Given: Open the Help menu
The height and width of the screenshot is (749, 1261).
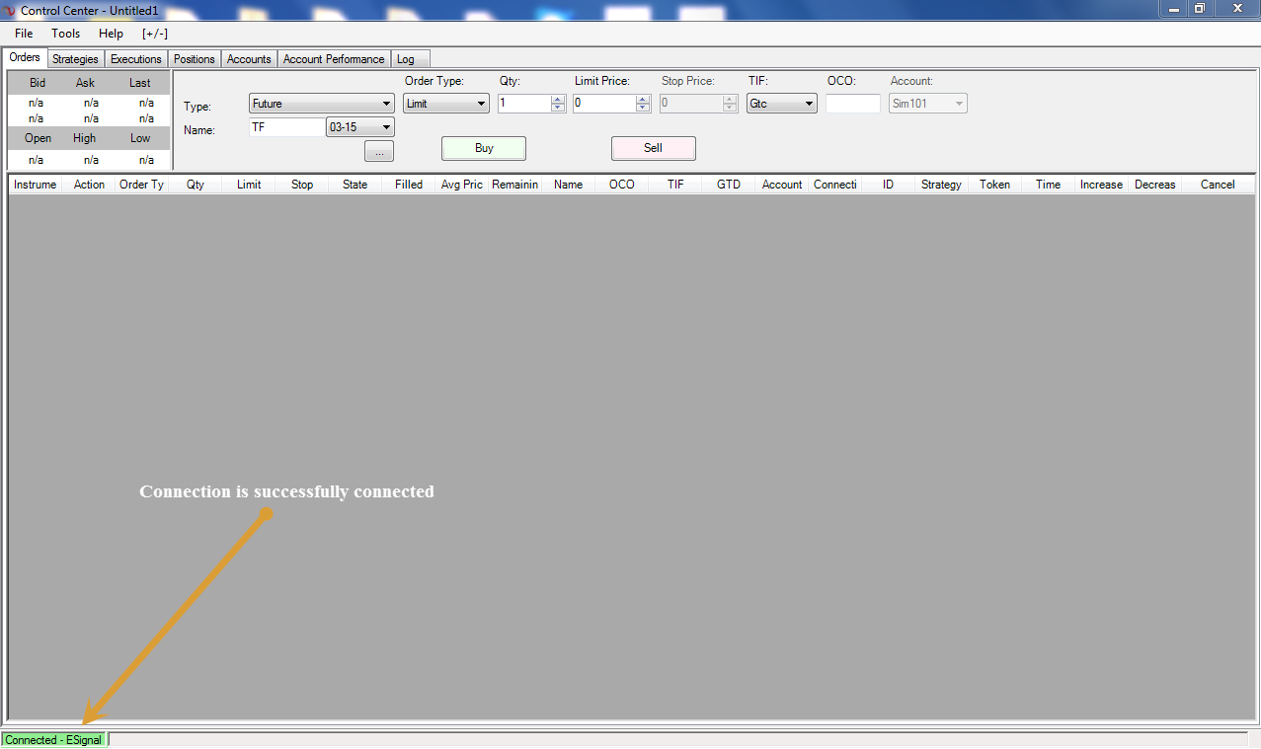Looking at the screenshot, I should tap(111, 34).
